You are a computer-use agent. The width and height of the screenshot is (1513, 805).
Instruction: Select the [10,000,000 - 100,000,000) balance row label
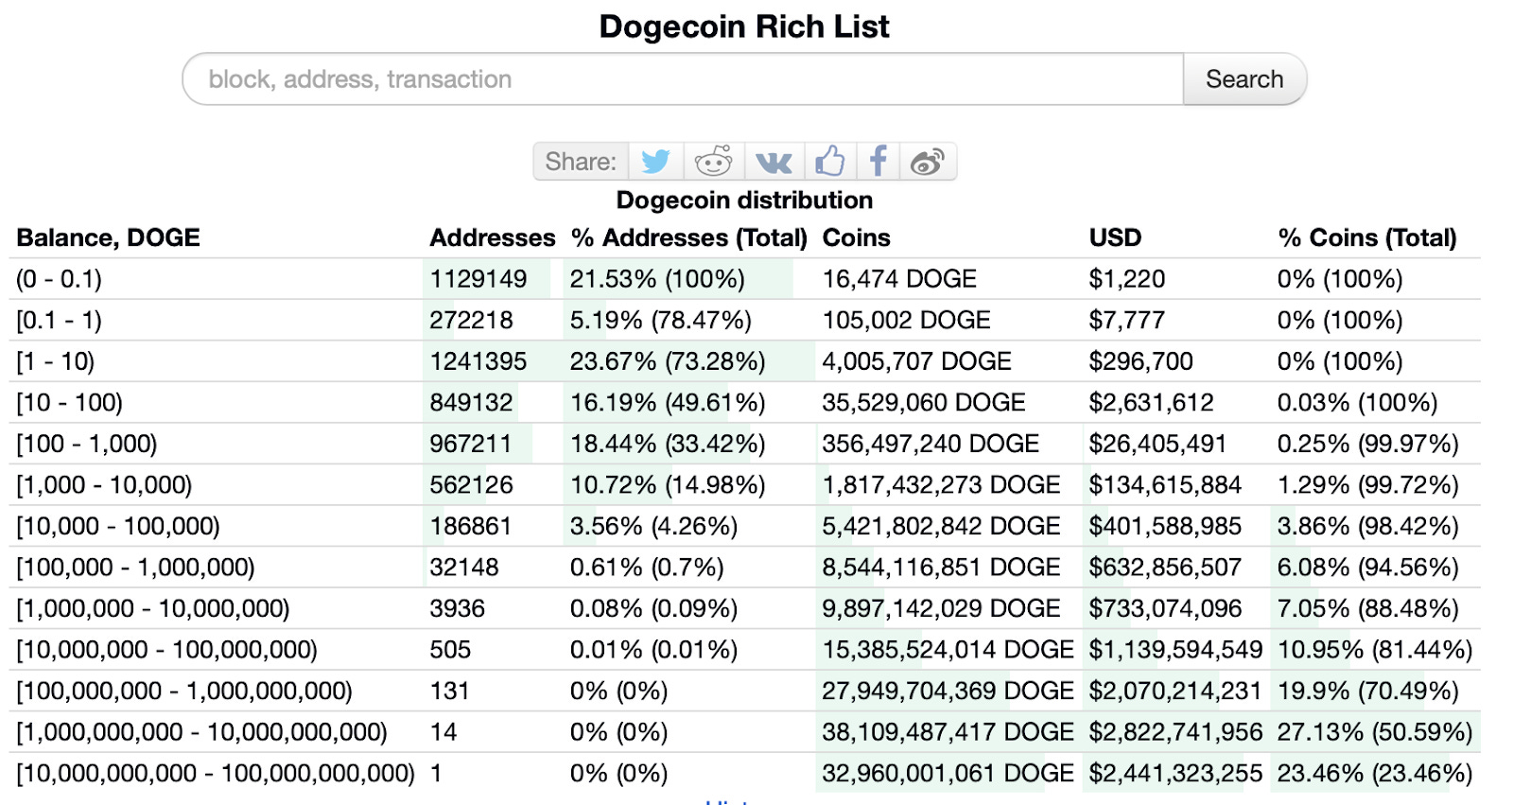166,650
